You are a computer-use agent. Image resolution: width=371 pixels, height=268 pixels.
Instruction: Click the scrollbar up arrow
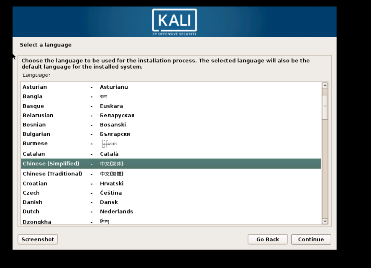[325, 85]
